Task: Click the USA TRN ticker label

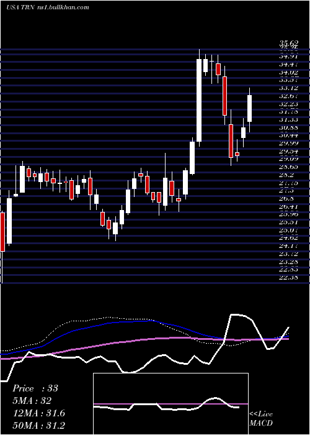Action: coord(20,7)
